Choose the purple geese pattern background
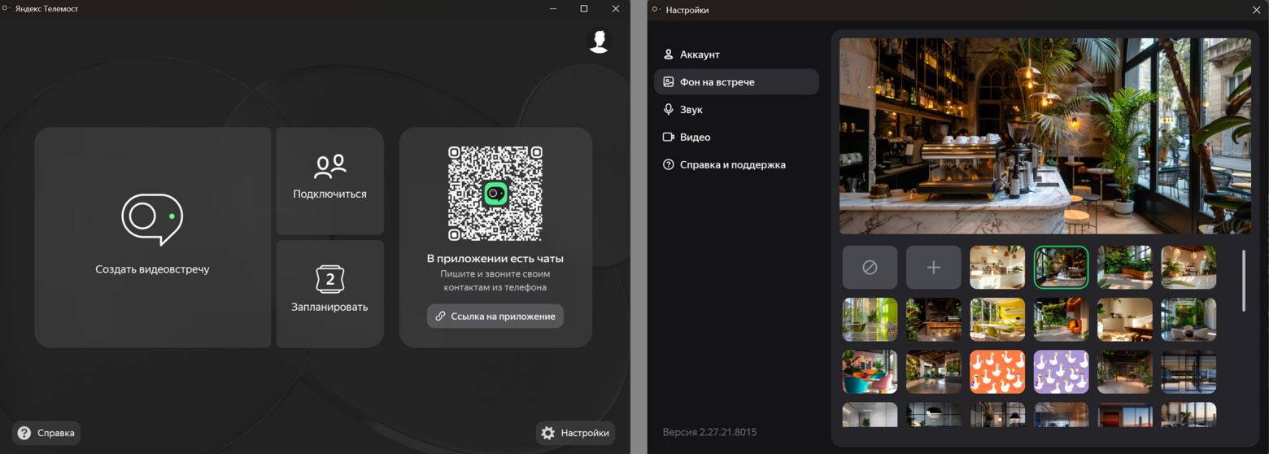The image size is (1269, 454). tap(1061, 372)
